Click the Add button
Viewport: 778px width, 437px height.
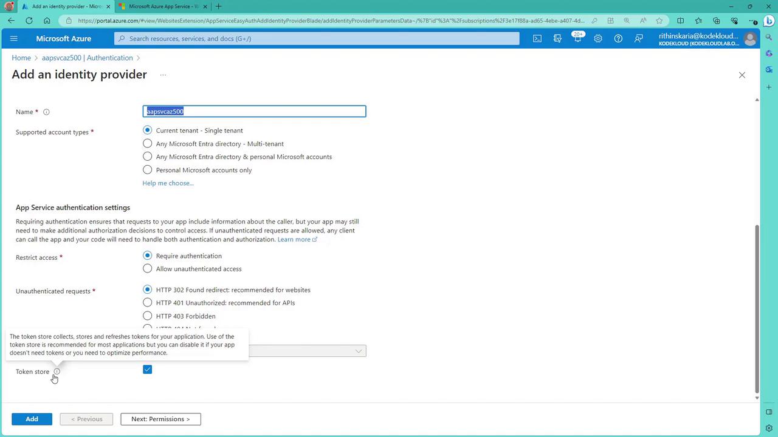(32, 419)
